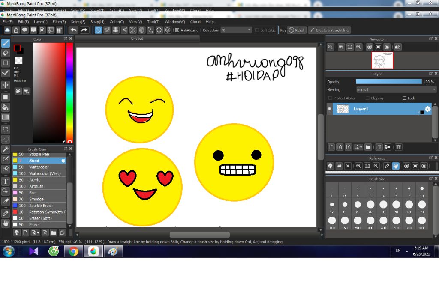
Task: Open Sumi brush settings gear
Action: click(x=63, y=161)
